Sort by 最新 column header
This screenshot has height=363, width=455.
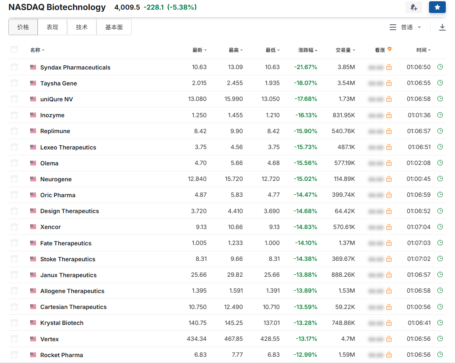click(x=199, y=50)
